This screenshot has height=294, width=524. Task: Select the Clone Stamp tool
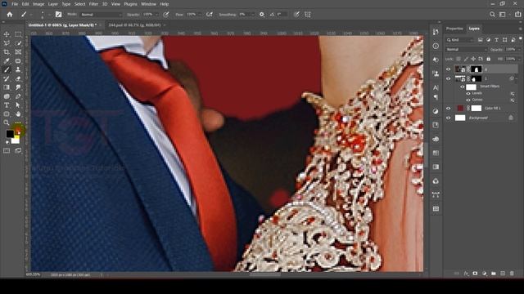click(18, 69)
